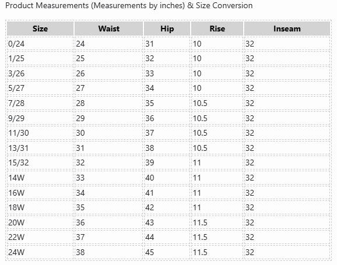Select the 0/24 size cell
The width and height of the screenshot is (337, 265).
tap(40, 44)
